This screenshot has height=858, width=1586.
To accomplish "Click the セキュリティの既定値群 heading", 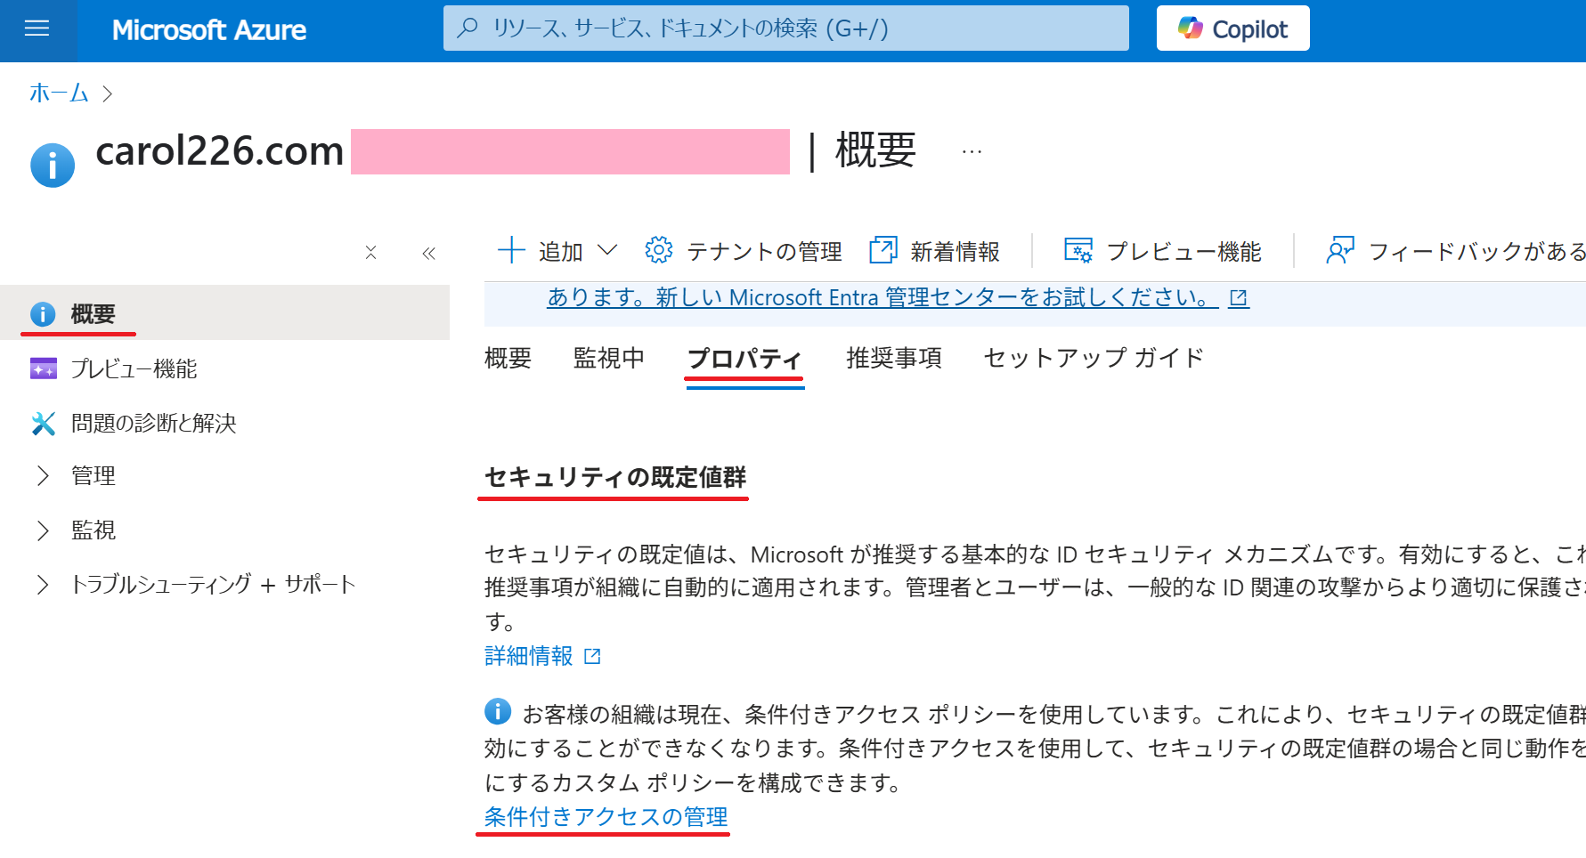I will click(615, 478).
